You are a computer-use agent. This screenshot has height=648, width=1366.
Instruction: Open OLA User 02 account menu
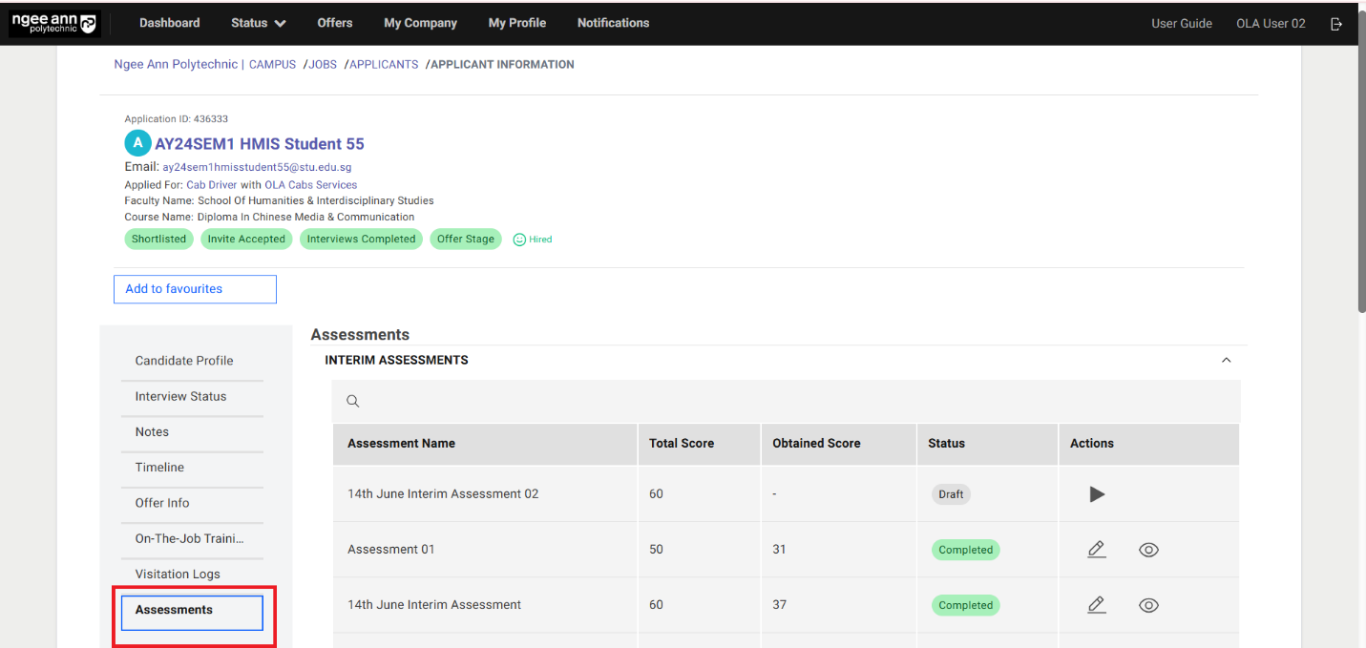tap(1270, 24)
